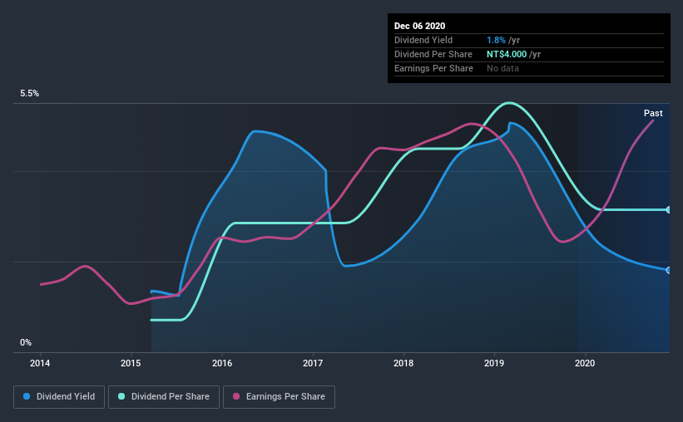Select the 2015 x-axis label
Viewport: 683px width, 422px height.
[x=131, y=363]
